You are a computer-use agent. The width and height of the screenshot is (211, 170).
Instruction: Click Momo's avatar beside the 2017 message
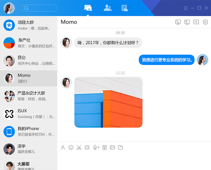pos(66,42)
